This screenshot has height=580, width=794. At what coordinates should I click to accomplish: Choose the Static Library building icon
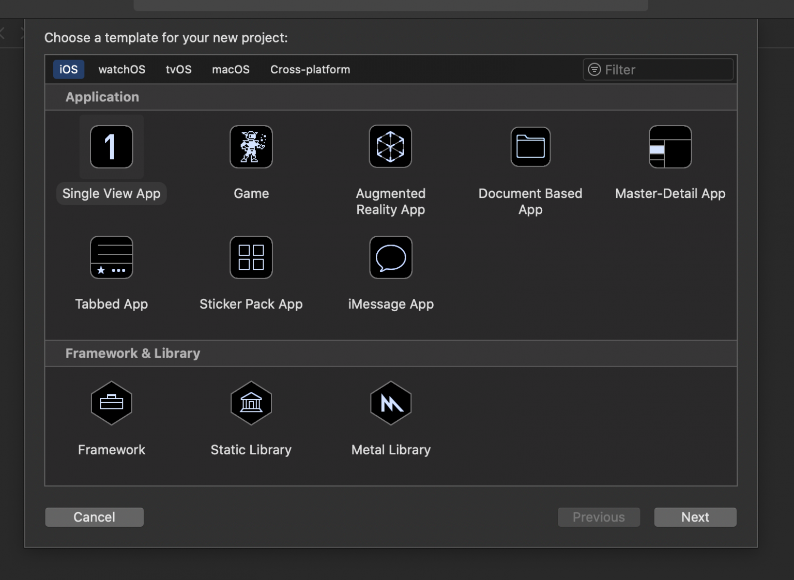pos(251,403)
